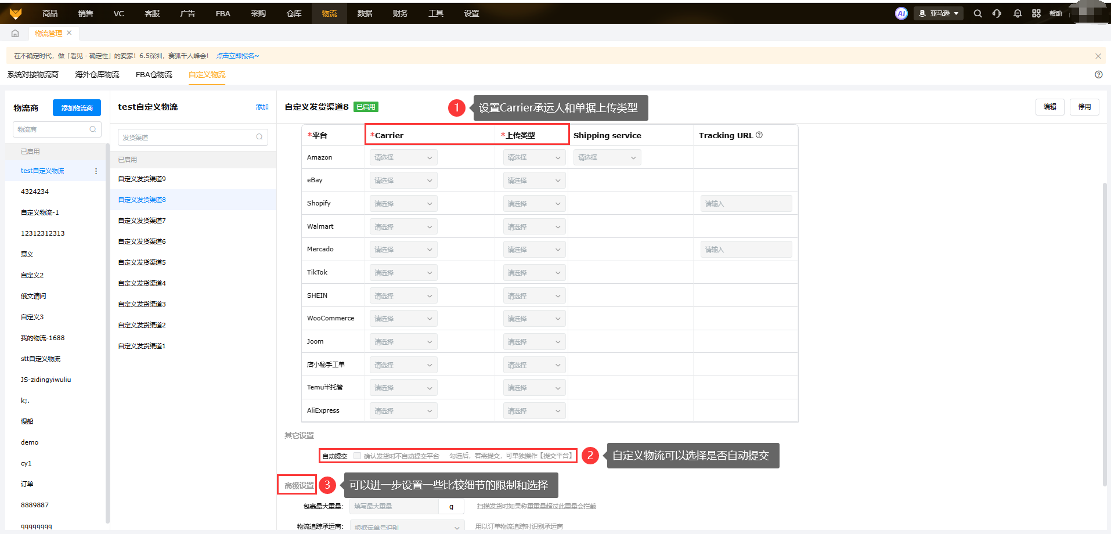Click search icon in 发货渠道 field
Image resolution: width=1111 pixels, height=534 pixels.
(x=259, y=137)
